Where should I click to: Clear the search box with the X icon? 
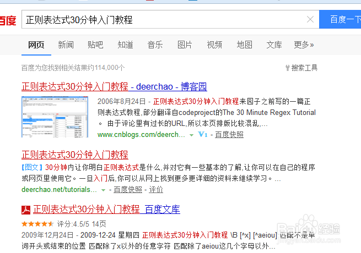click(310, 20)
